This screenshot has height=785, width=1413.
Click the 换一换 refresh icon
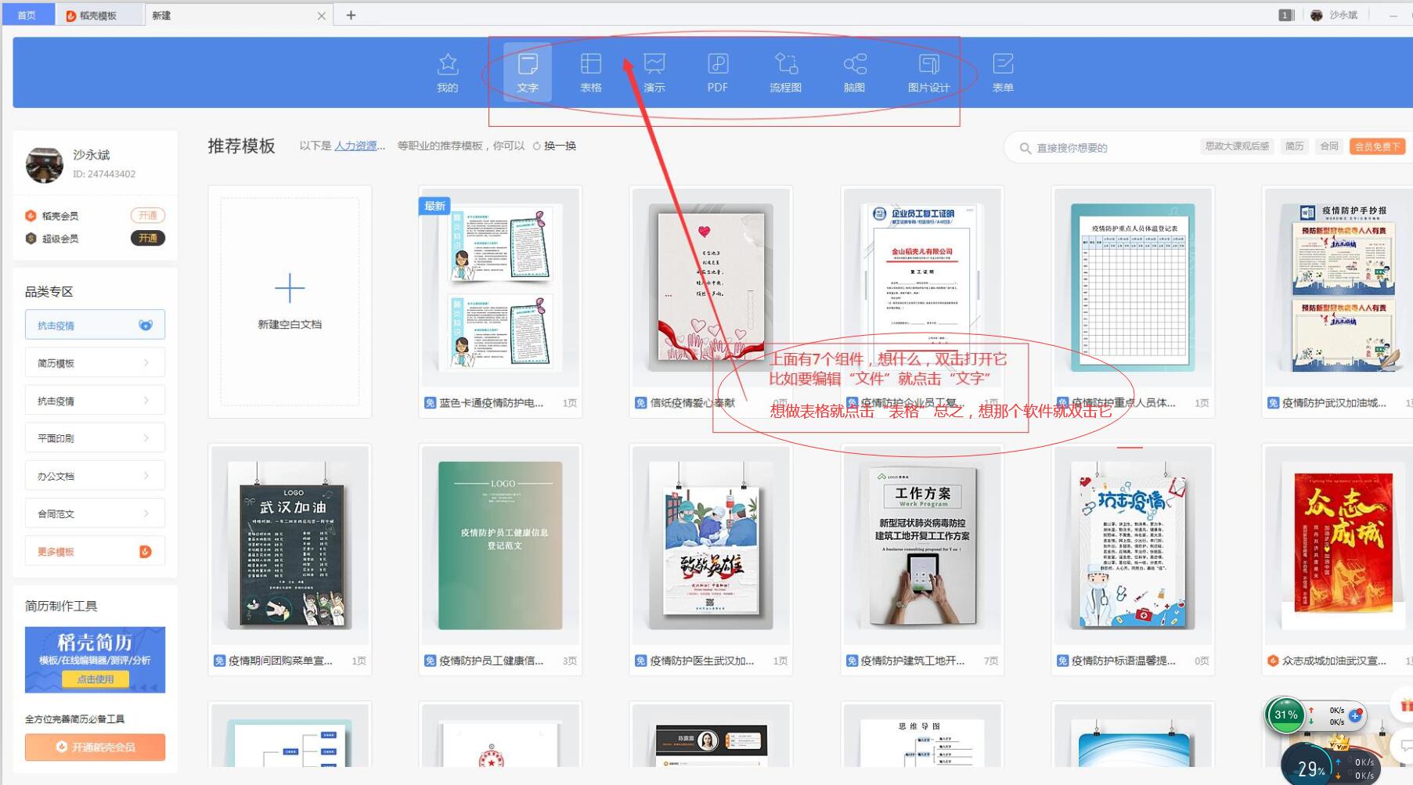pos(537,146)
